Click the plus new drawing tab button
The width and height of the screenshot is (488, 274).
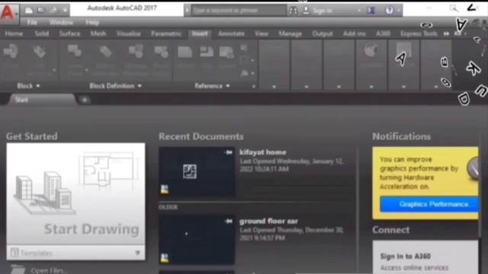point(85,100)
